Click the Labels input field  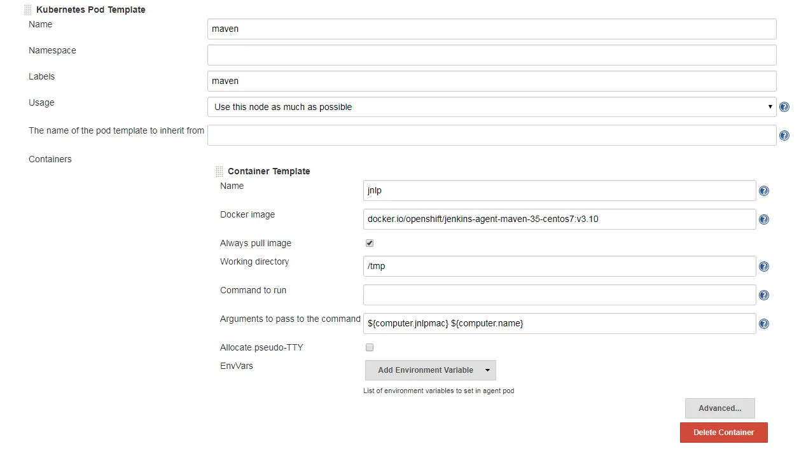pos(491,81)
